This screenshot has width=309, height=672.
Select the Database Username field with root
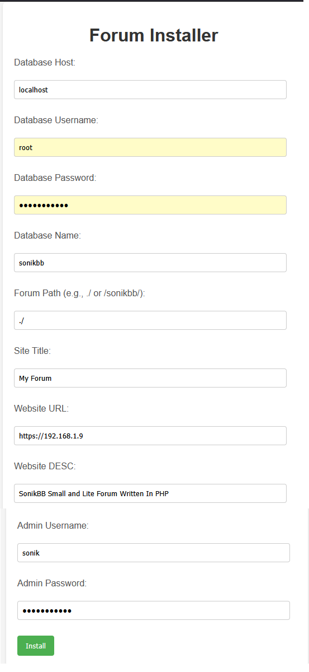click(150, 147)
